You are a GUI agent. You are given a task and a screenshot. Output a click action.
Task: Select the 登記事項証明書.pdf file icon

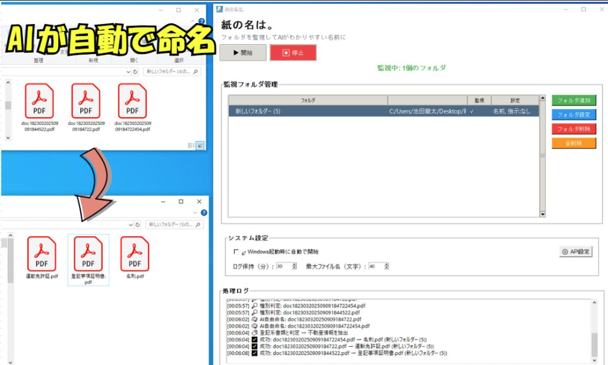pos(88,254)
